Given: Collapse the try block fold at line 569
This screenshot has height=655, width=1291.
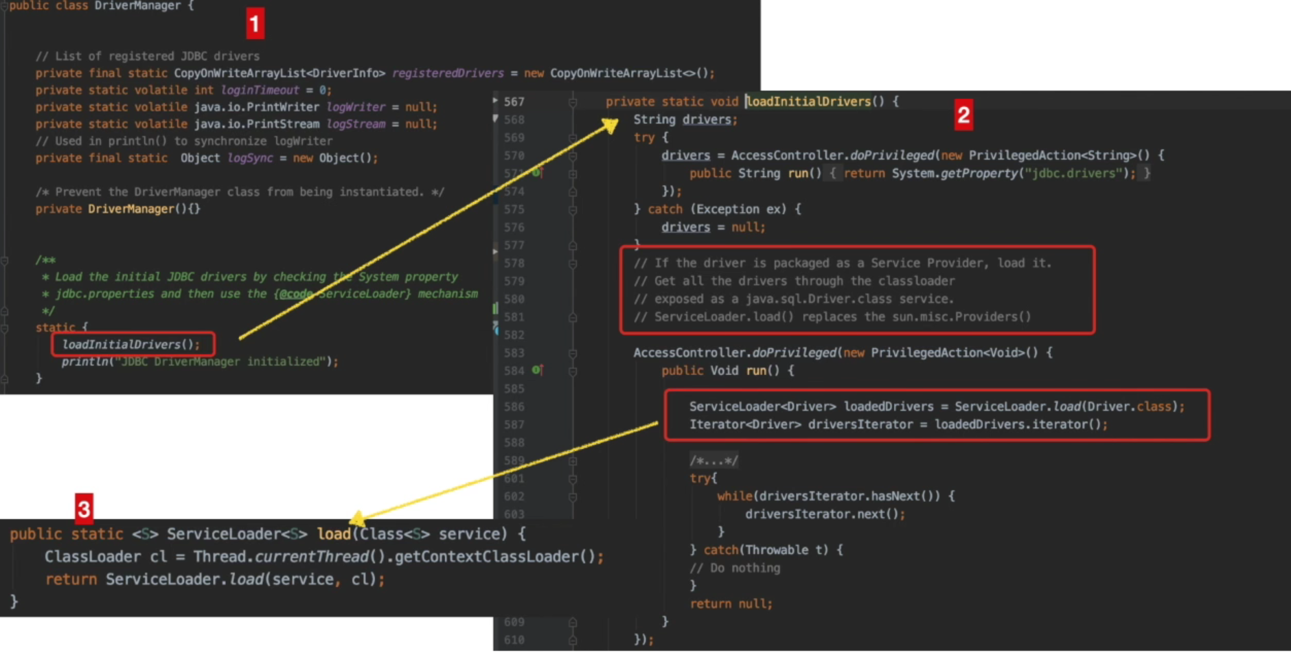Looking at the screenshot, I should (x=572, y=137).
